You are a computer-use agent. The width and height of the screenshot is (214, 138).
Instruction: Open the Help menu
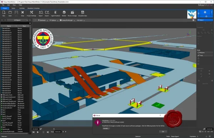[x=20, y=5]
